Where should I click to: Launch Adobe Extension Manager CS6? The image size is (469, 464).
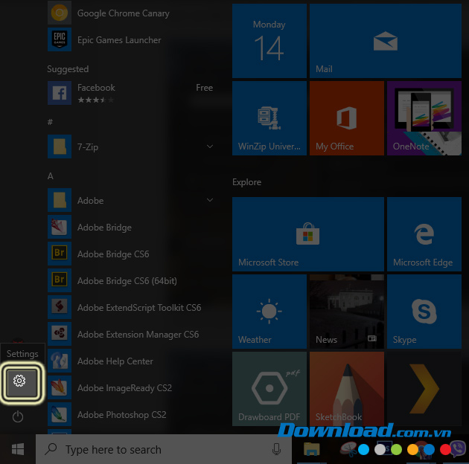click(130, 334)
